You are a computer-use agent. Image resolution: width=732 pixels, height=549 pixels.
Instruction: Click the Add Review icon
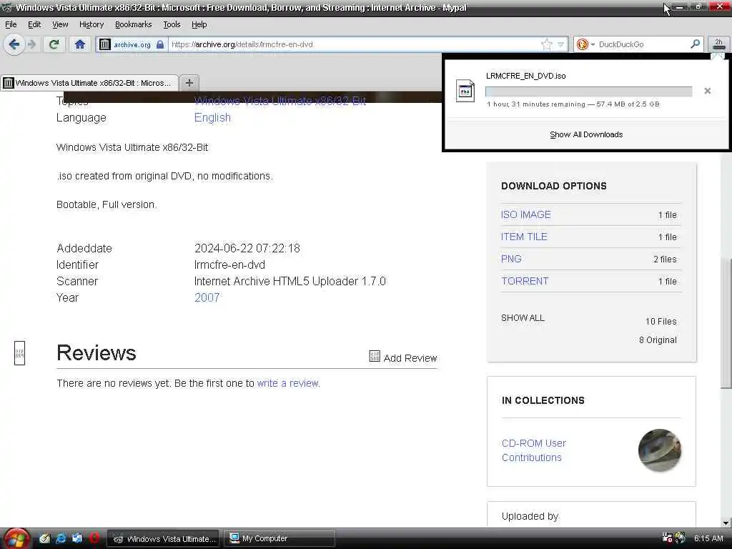coord(375,356)
